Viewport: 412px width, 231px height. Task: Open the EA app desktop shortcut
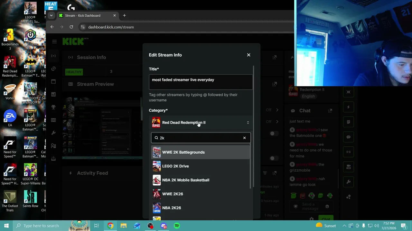tap(10, 119)
